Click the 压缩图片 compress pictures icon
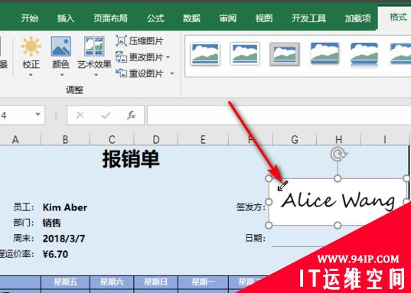Viewport: 411px width, 293px height. click(x=122, y=41)
